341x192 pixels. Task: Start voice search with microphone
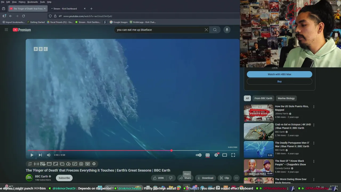(227, 30)
